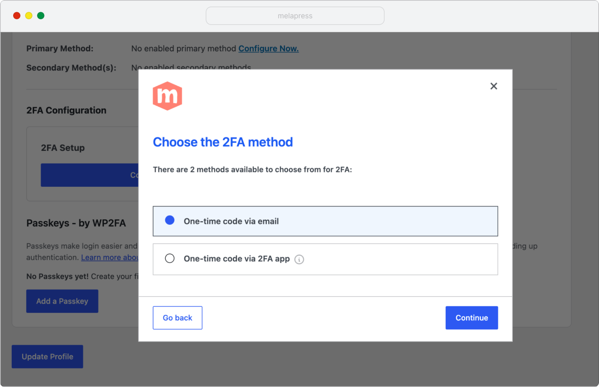Click the Continue button
Viewport: 599px width, 387px height.
pyautogui.click(x=472, y=318)
